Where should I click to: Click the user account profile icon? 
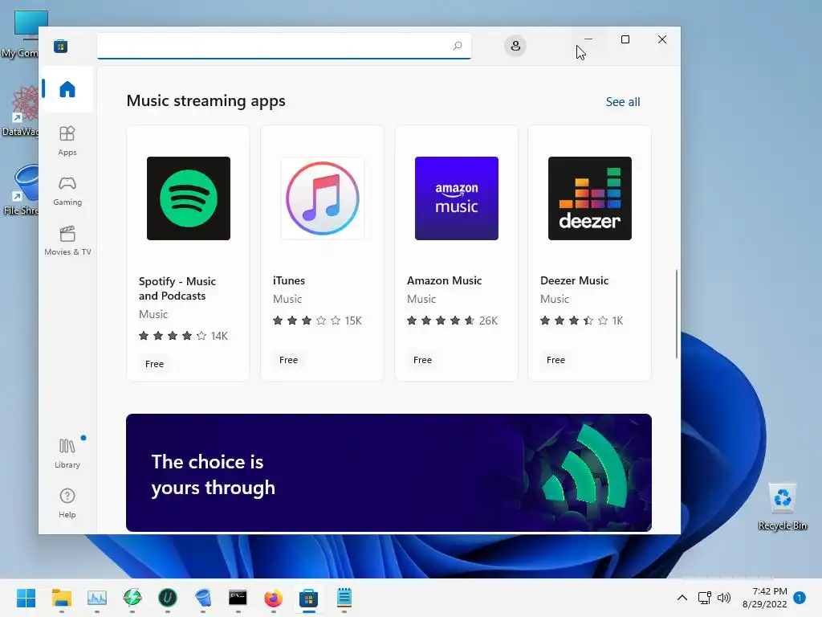[515, 46]
